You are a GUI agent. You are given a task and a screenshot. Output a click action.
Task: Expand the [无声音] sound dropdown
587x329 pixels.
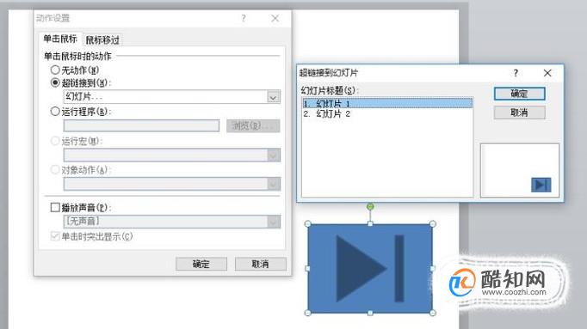pos(172,222)
